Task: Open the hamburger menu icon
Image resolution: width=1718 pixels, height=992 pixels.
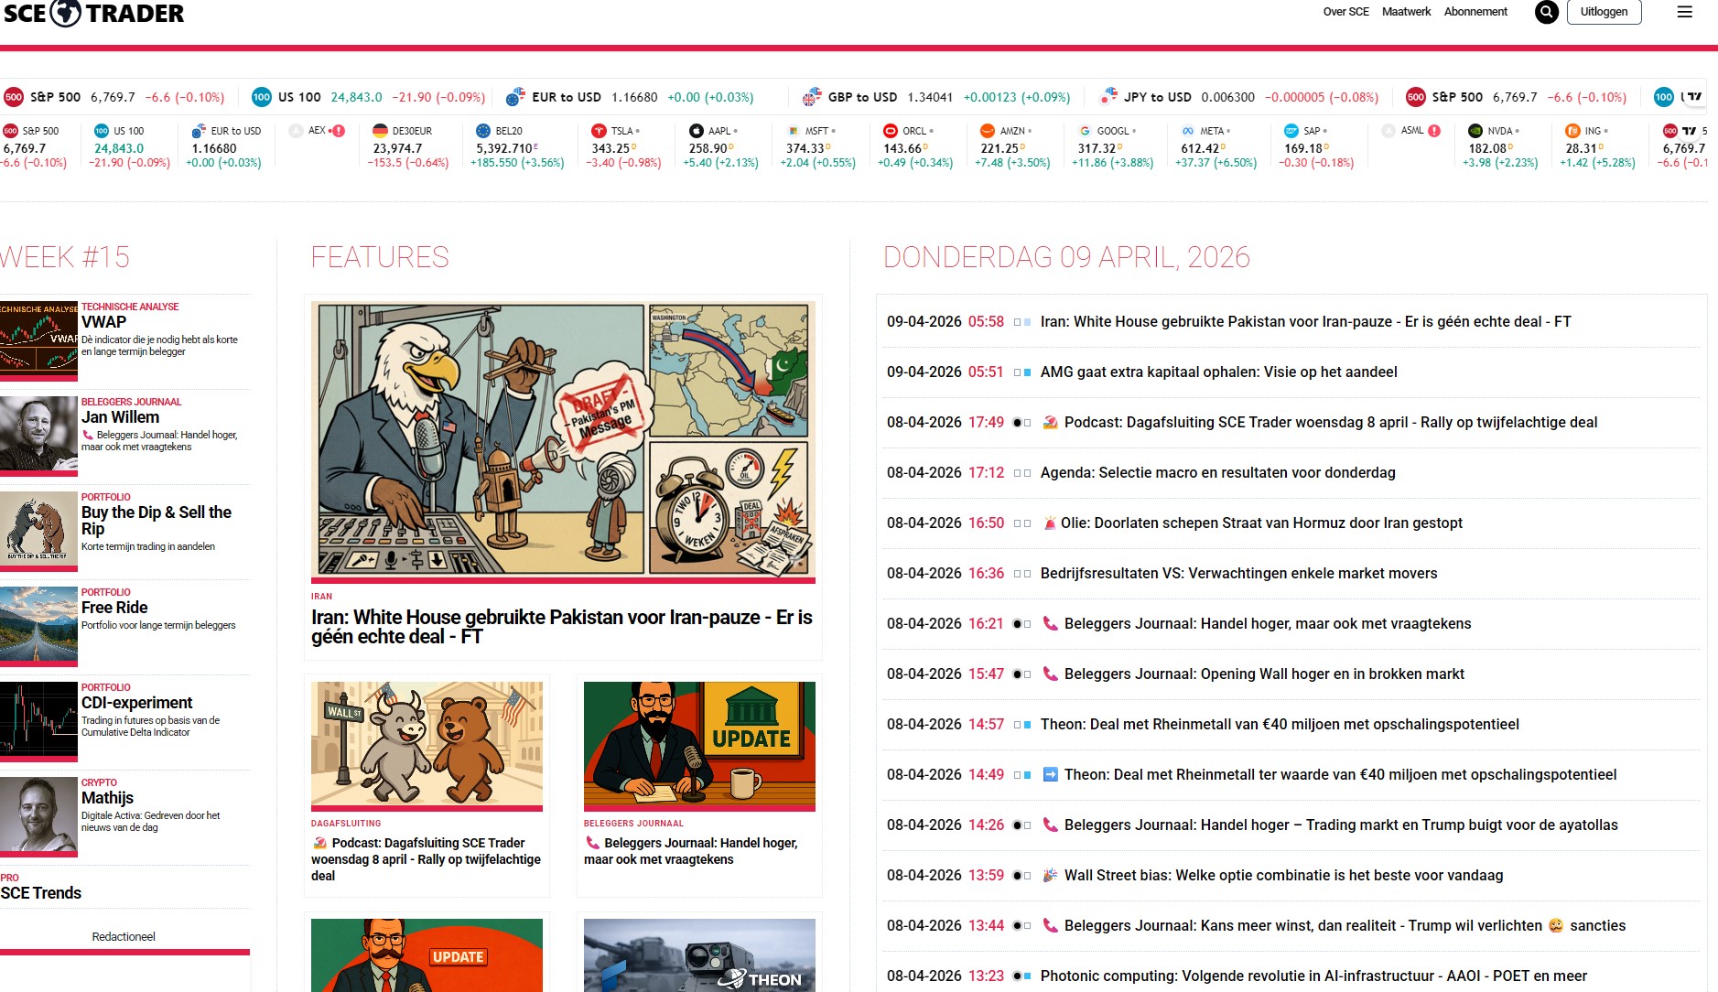Action: click(x=1684, y=12)
